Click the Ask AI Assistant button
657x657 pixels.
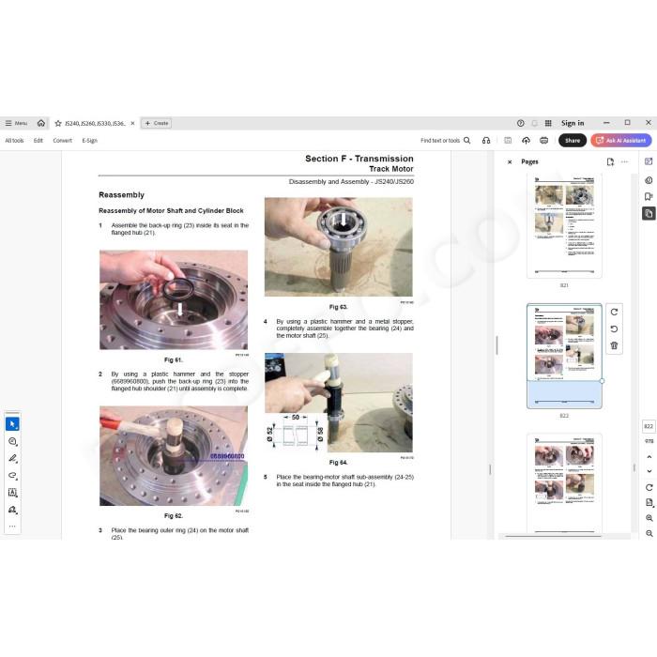click(x=621, y=141)
